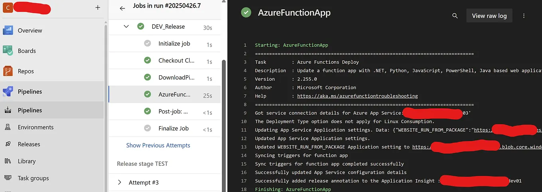Open the Boards icon in sidebar
Image resolution: width=542 pixels, height=192 pixels.
[x=8, y=51]
